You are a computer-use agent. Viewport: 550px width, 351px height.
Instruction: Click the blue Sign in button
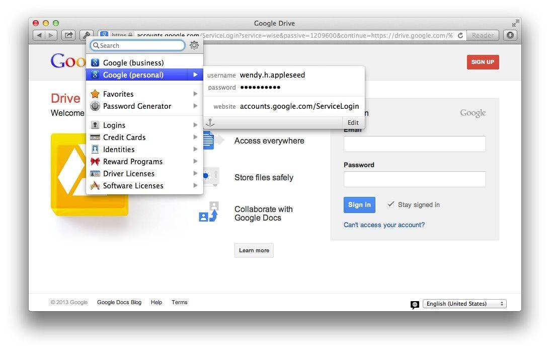click(x=359, y=204)
